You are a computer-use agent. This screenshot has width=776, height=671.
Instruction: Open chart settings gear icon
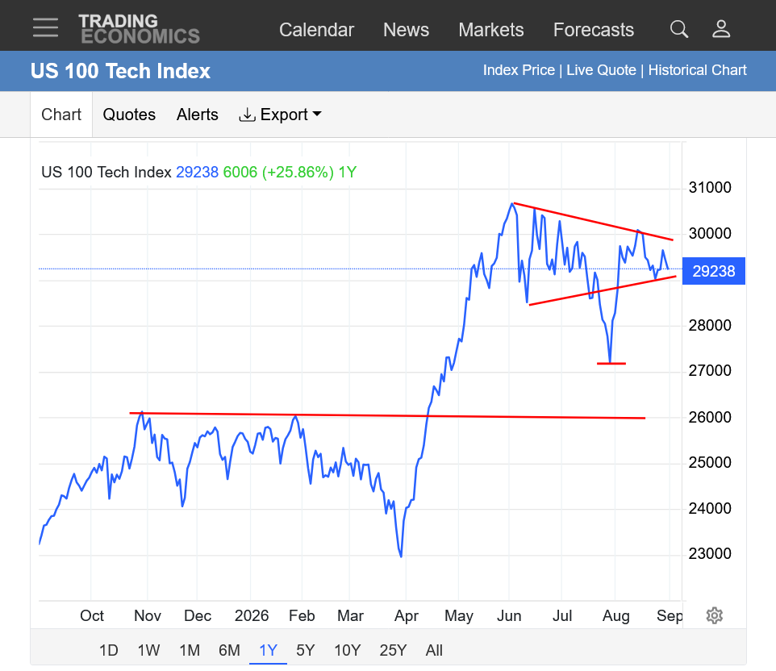click(714, 615)
